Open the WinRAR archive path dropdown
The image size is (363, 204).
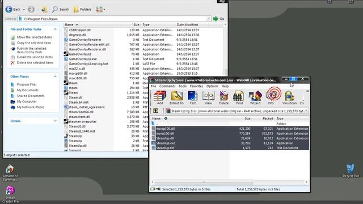pos(306,111)
